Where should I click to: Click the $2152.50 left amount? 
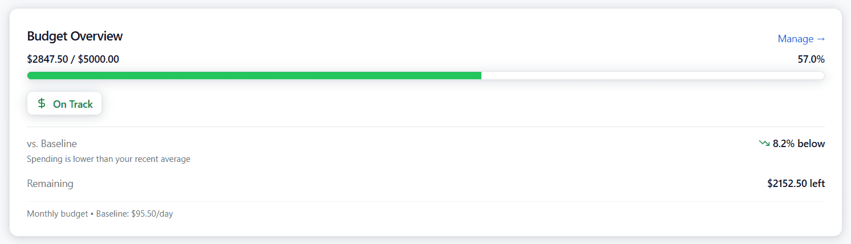coord(796,184)
